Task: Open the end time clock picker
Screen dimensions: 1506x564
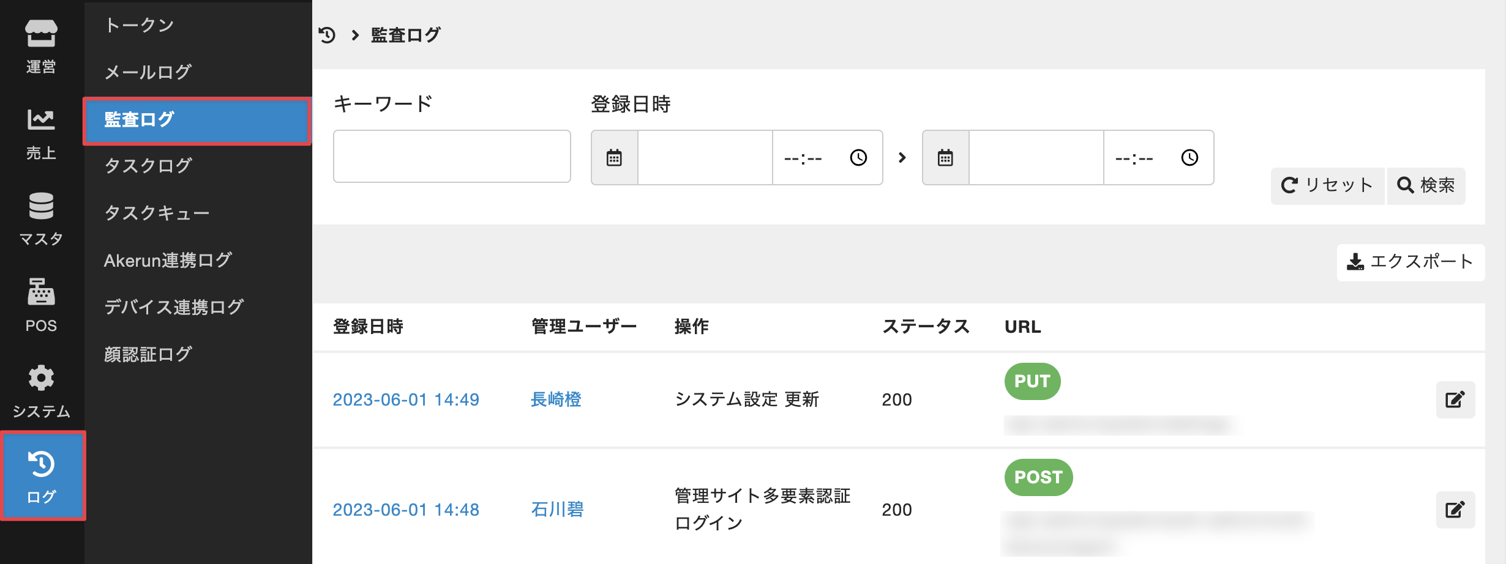Action: pyautogui.click(x=1189, y=158)
